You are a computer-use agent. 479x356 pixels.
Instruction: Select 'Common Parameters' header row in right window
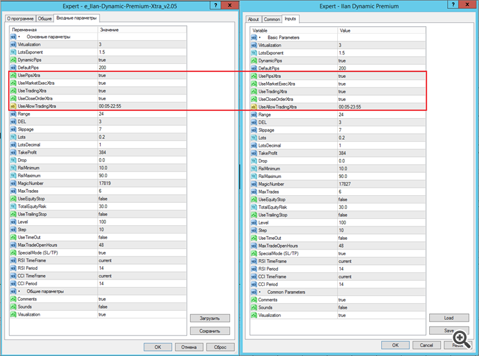338,292
